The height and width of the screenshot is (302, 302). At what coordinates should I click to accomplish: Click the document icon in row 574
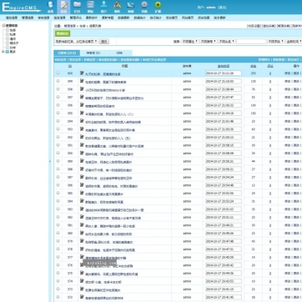click(x=82, y=281)
